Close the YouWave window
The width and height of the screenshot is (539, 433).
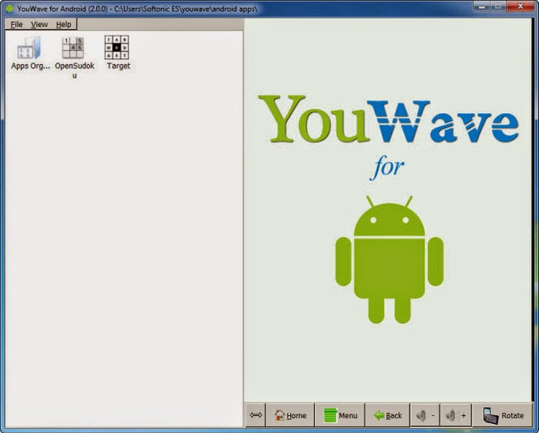pos(520,6)
